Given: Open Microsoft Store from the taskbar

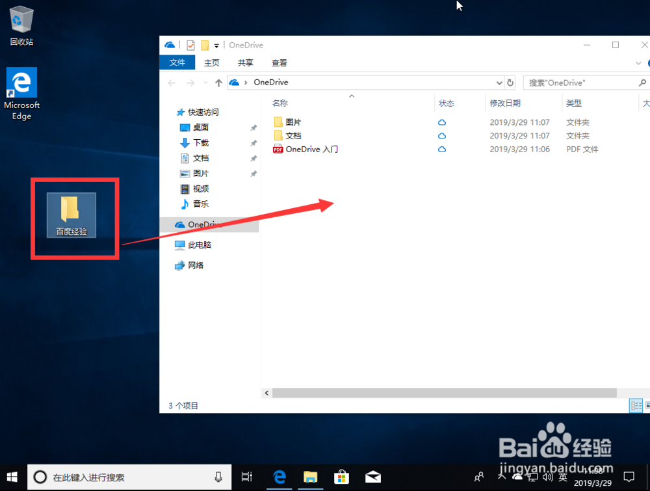Looking at the screenshot, I should [x=342, y=477].
